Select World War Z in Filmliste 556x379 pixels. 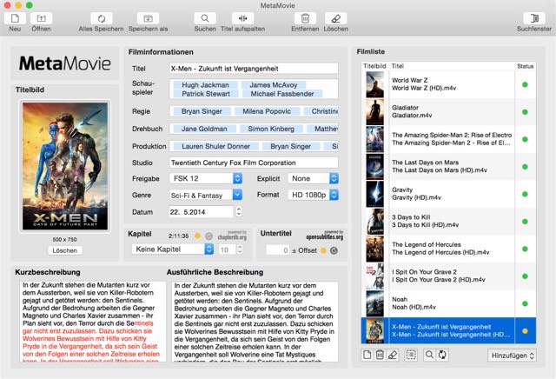coord(448,84)
